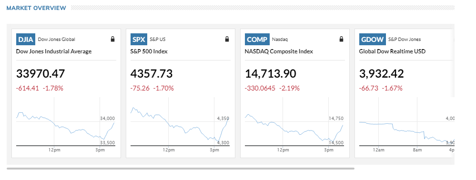Viewport: 476px width, 180px height.
Task: Click the lock icon on SPX card
Action: [227, 39]
